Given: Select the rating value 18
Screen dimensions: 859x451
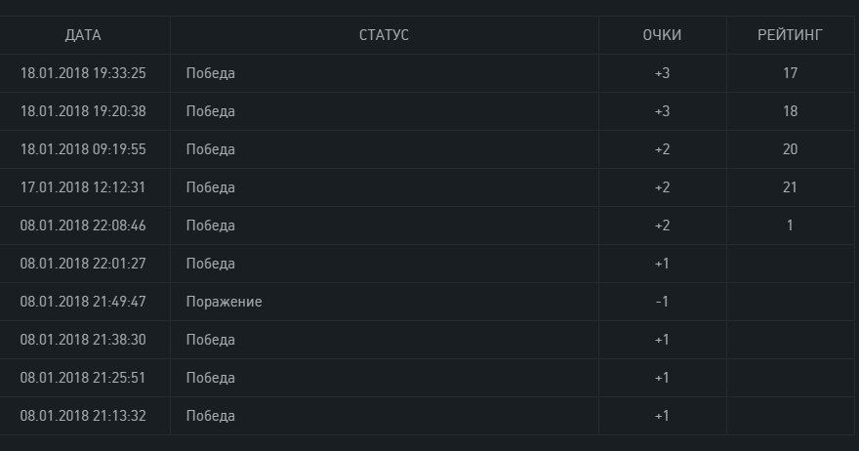Looking at the screenshot, I should tap(790, 111).
